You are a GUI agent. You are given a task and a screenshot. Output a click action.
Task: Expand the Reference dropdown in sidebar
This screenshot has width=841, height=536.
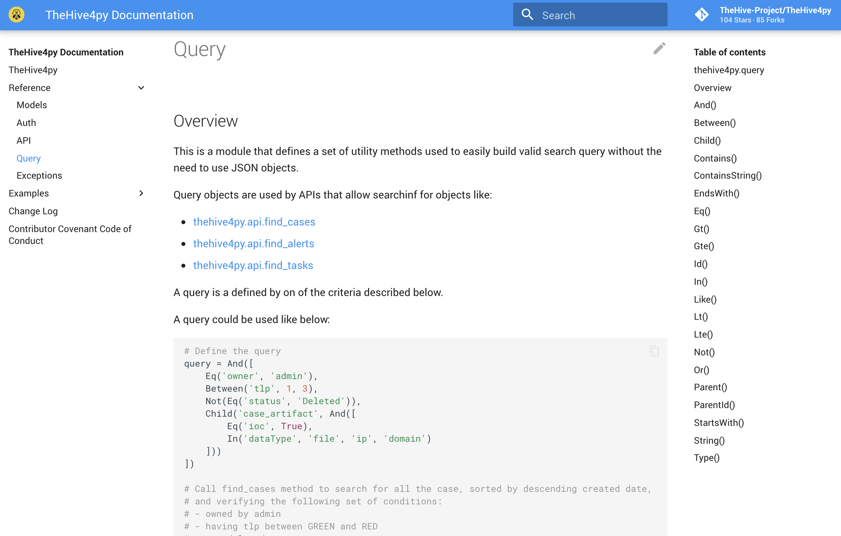[x=29, y=88]
